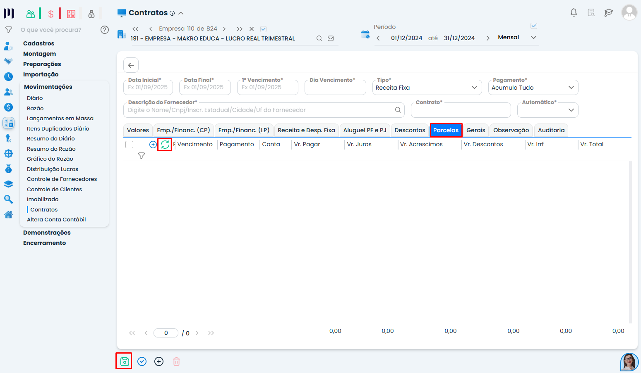Click the refresh parcelas icon
Image resolution: width=641 pixels, height=373 pixels.
(165, 145)
